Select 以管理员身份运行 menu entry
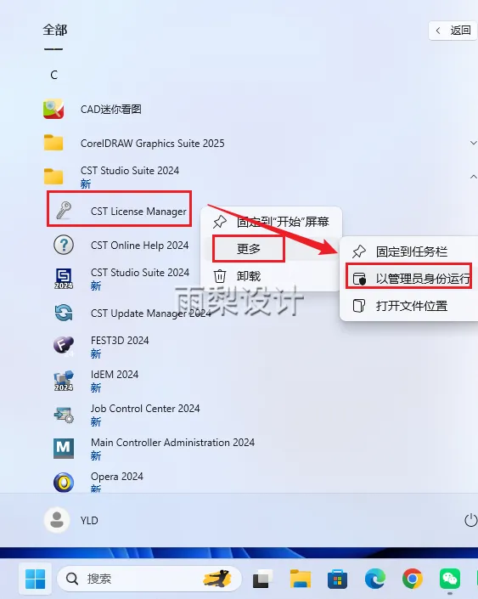 (409, 279)
